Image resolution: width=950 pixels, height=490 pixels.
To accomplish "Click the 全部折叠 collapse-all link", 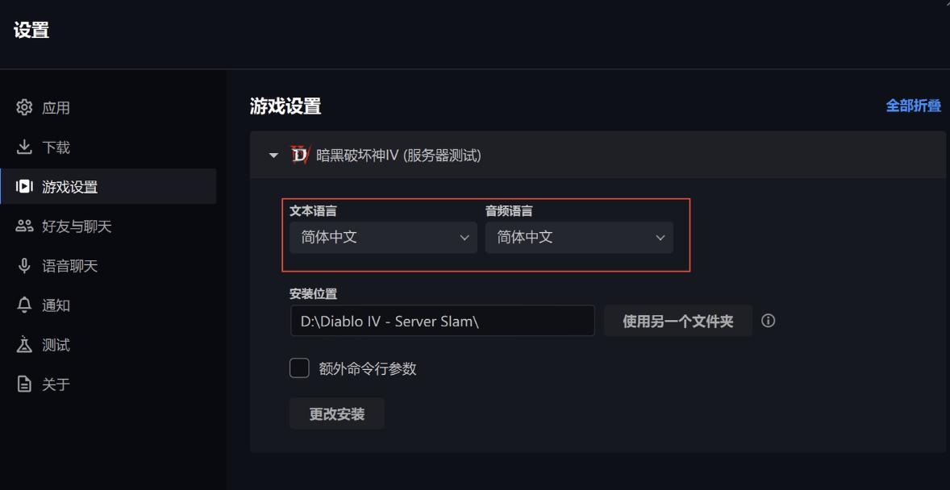I will click(913, 105).
